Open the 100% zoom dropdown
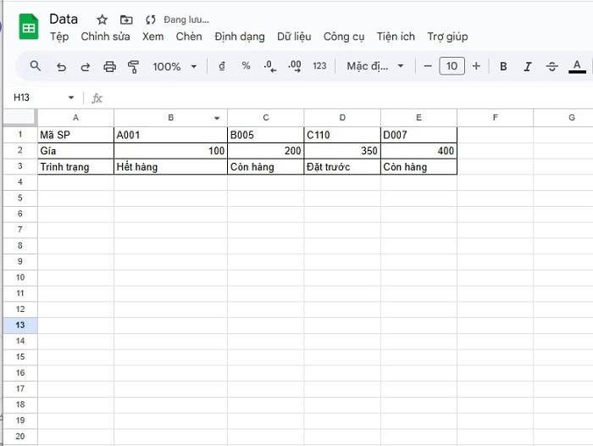 [x=174, y=66]
